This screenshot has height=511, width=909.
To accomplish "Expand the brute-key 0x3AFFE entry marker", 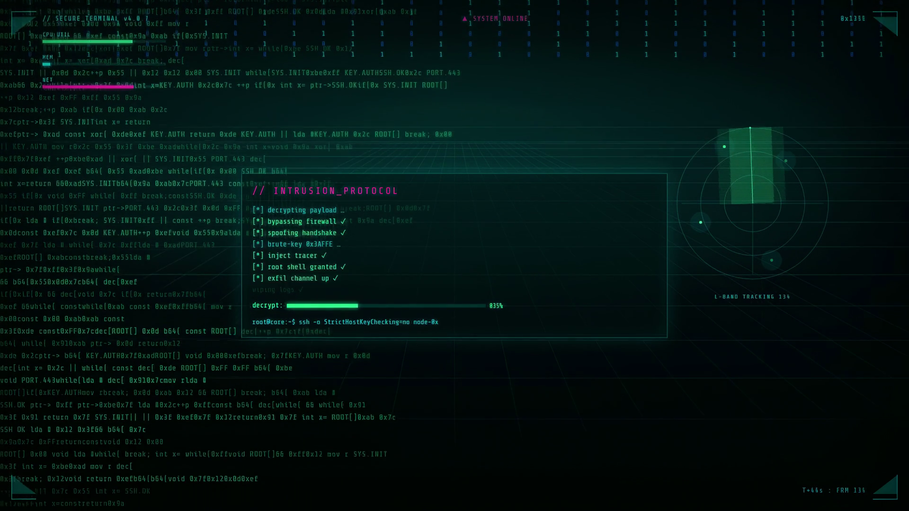I will coord(258,244).
